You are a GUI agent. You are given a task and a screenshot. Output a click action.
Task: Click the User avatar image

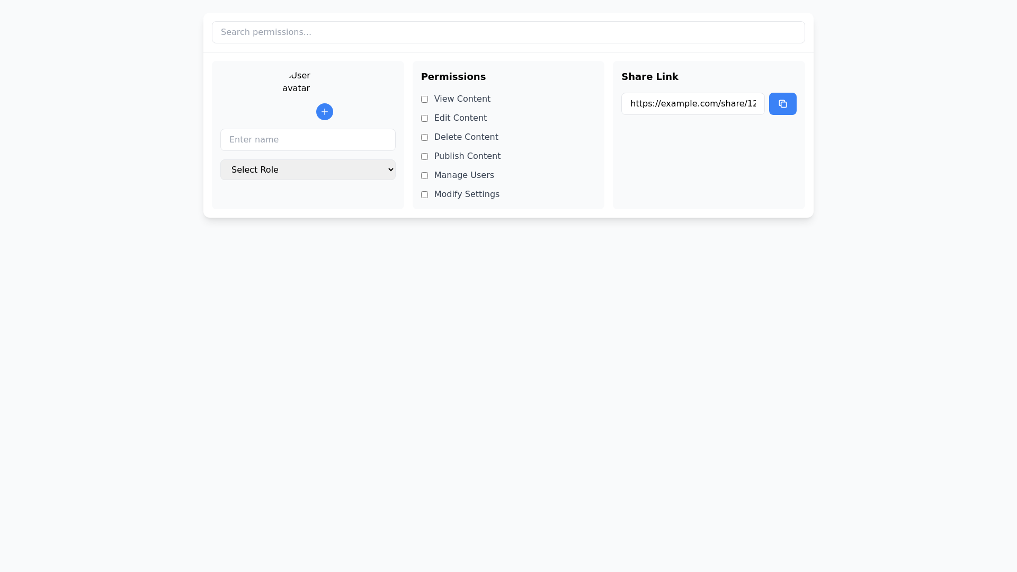[x=297, y=82]
